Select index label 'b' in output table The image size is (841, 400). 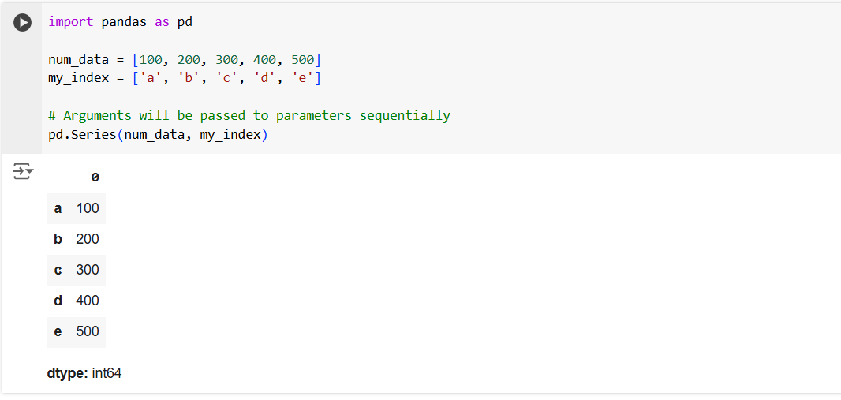click(58, 239)
